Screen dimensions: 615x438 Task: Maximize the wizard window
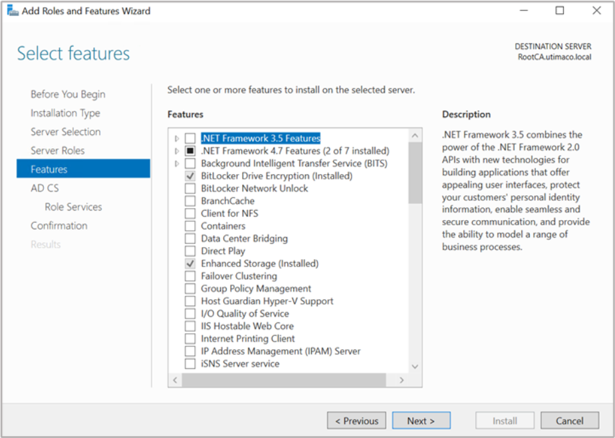[560, 11]
